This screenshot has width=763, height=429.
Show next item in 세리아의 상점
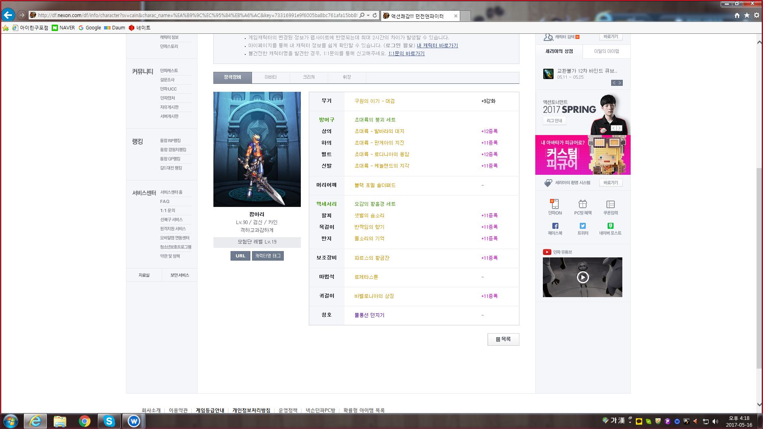620,83
